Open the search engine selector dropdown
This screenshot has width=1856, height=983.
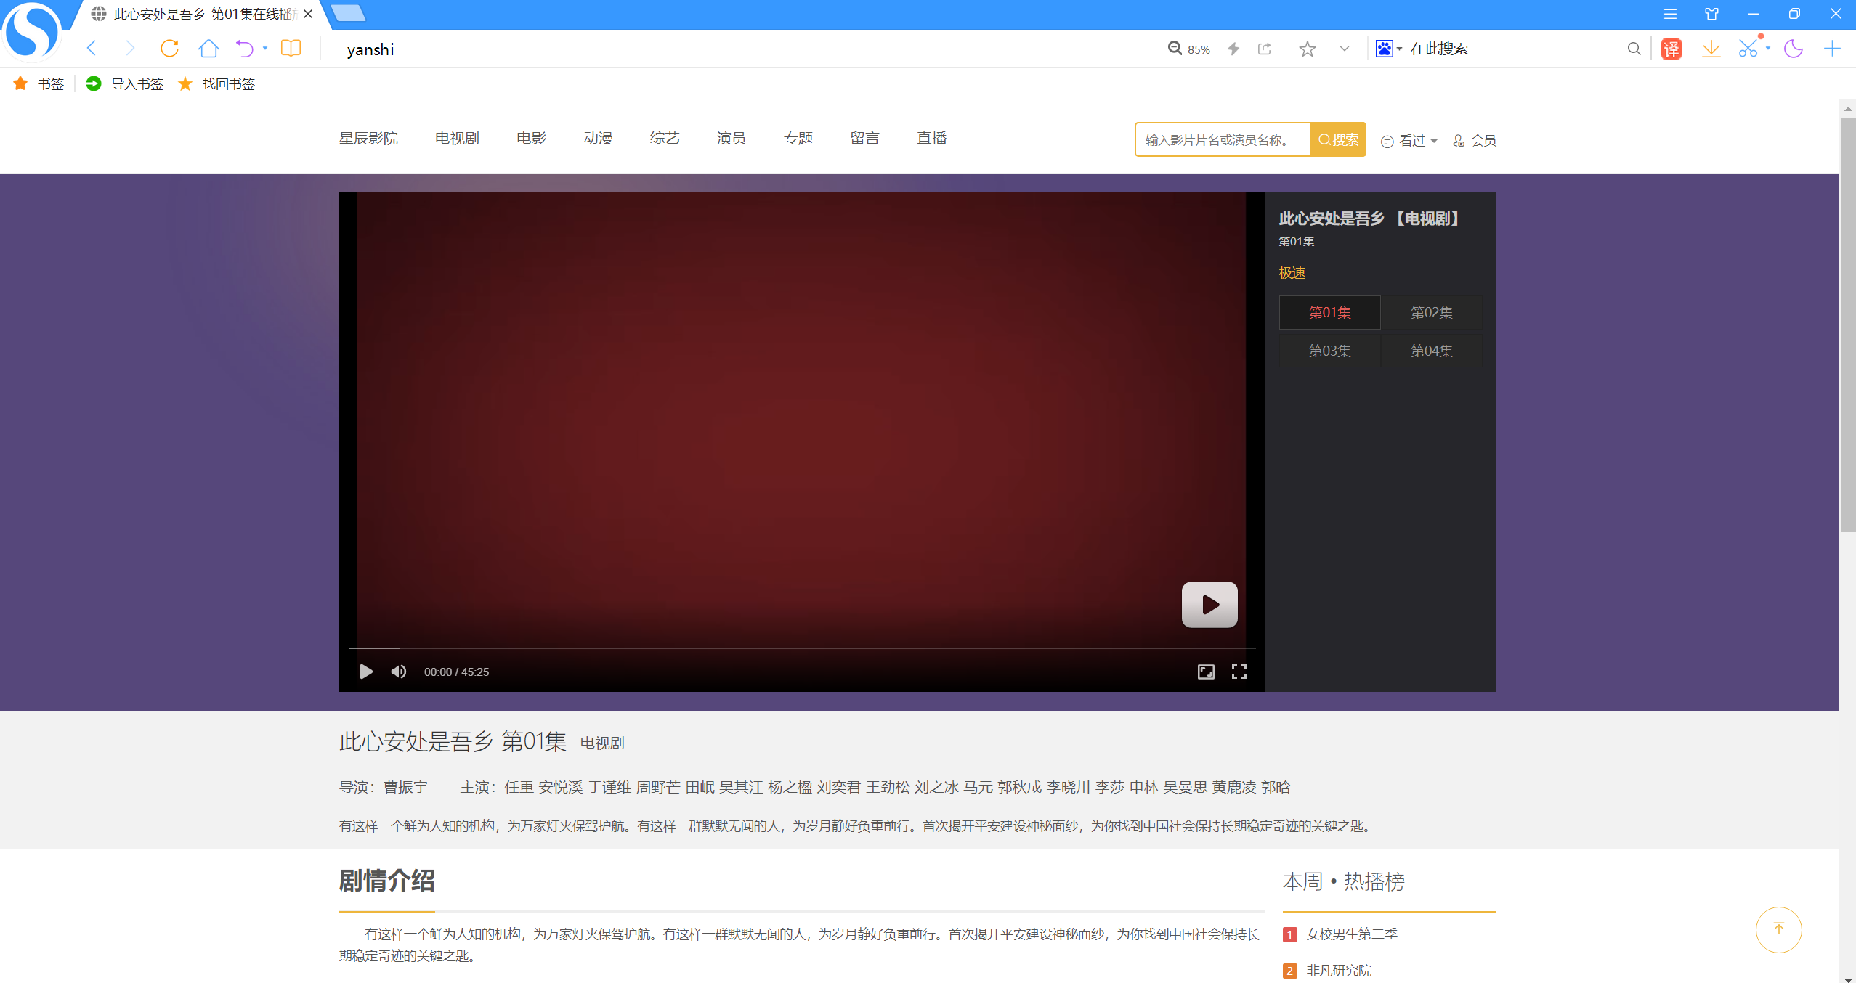point(1388,49)
